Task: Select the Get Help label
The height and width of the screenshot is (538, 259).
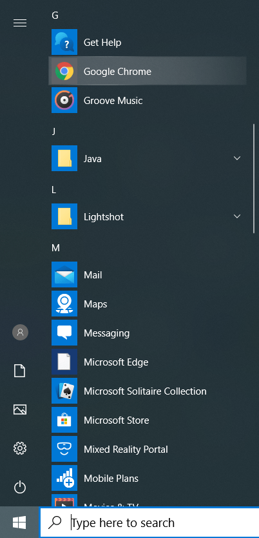Action: click(x=102, y=43)
